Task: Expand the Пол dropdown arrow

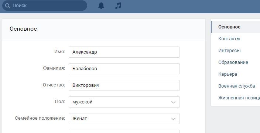Action: pyautogui.click(x=173, y=102)
